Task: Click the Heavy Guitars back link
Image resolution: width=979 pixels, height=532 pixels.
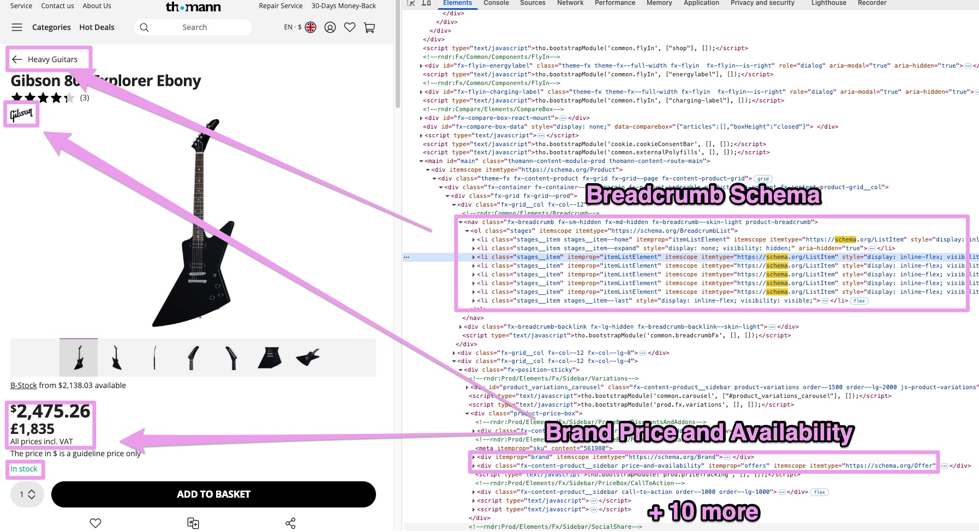Action: tap(52, 59)
